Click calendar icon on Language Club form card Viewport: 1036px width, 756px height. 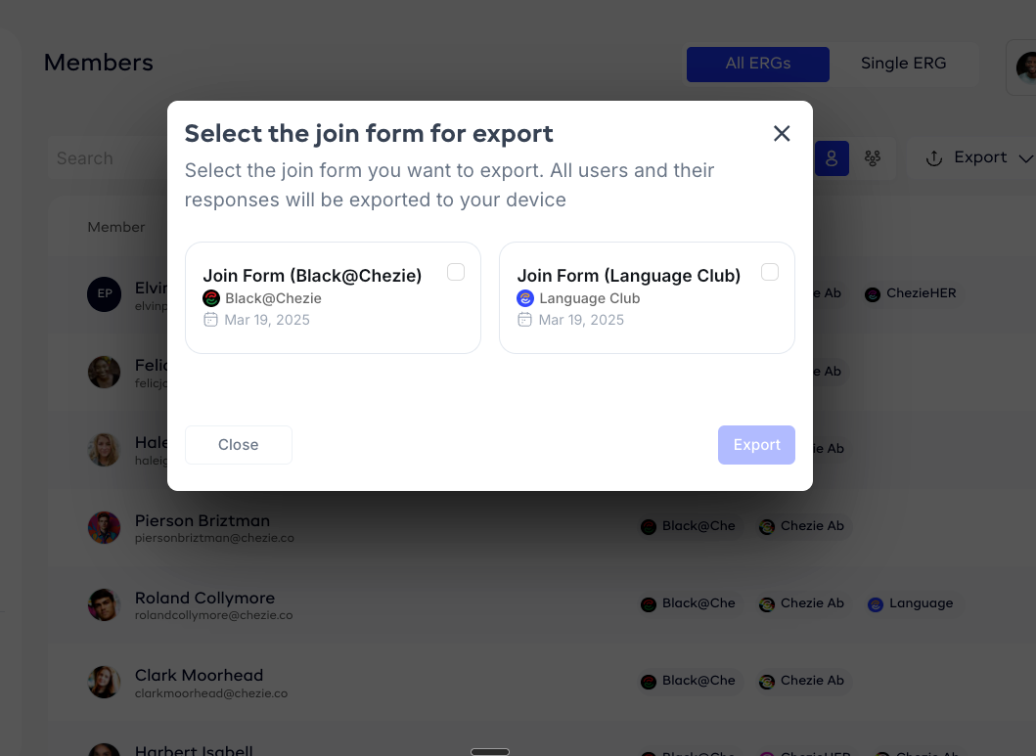point(525,320)
